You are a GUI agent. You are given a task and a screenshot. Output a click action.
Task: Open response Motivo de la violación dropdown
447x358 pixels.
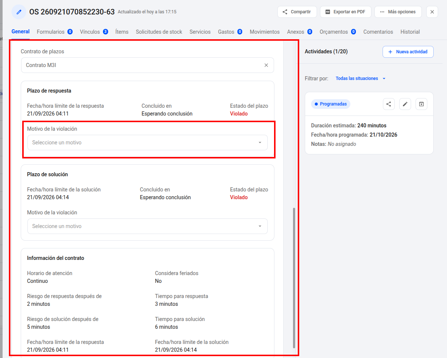[x=147, y=143]
